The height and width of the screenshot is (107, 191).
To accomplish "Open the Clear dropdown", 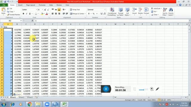I will point(155,15).
